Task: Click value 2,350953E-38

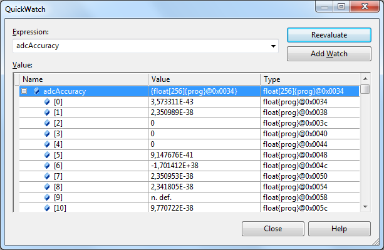Action: pos(172,176)
